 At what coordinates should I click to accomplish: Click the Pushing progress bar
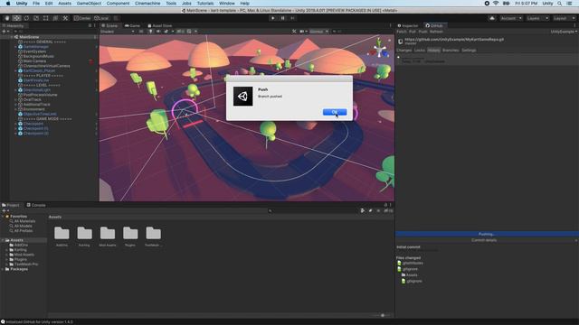click(487, 234)
